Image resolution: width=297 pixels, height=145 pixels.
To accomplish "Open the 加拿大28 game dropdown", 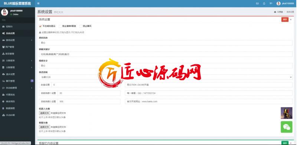I will click(166, 77).
